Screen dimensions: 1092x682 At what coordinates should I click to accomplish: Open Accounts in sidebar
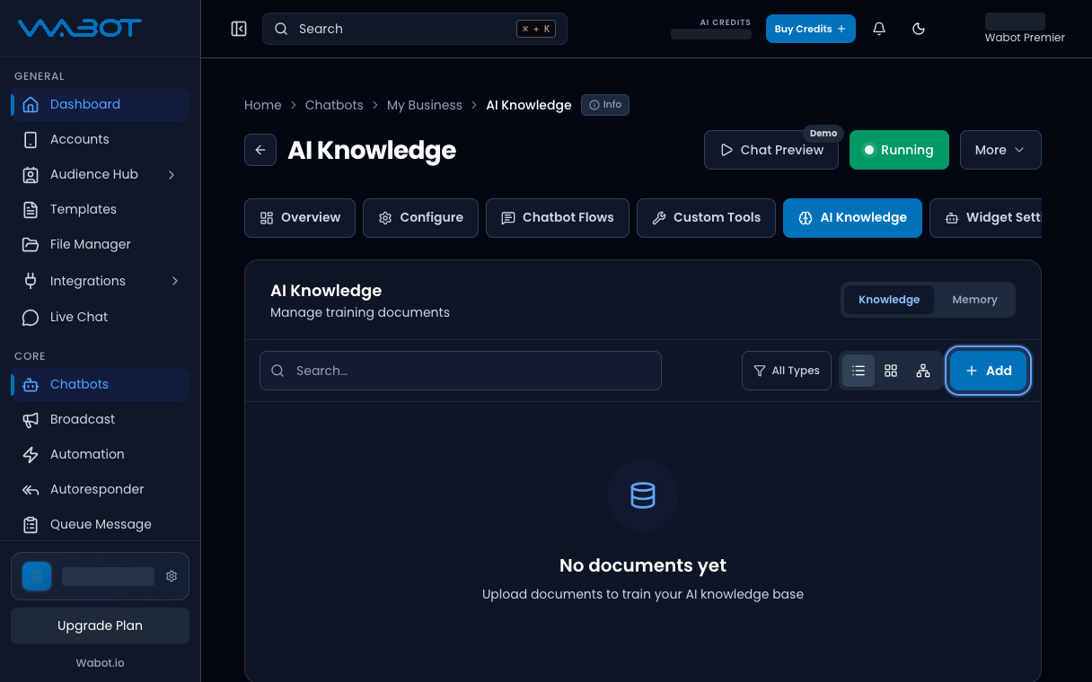[100, 139]
